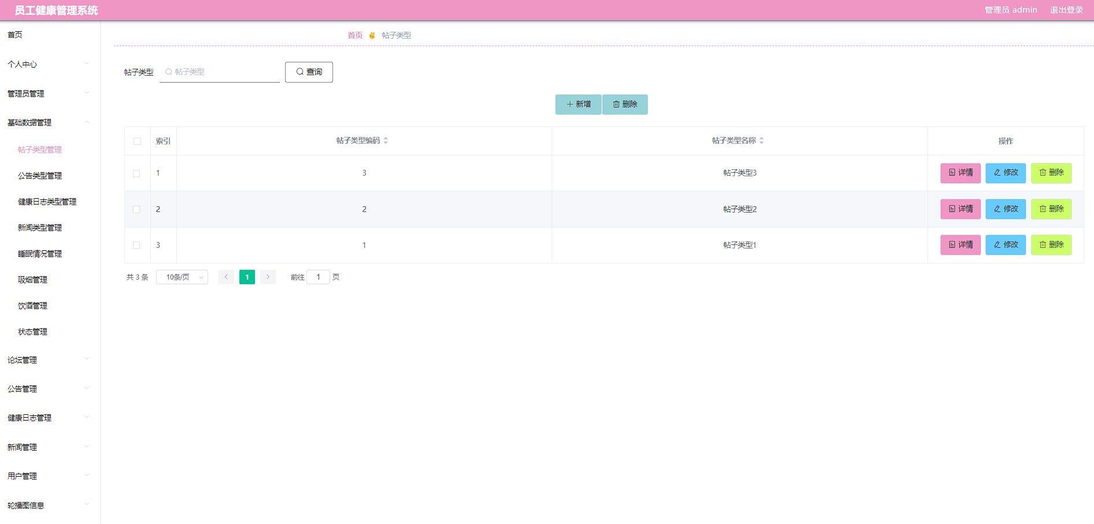Image resolution: width=1094 pixels, height=524 pixels.
Task: Toggle the select-all header checkbox
Action: pos(137,141)
